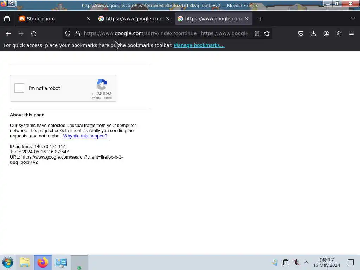The height and width of the screenshot is (270, 360).
Task: Close the active Google tab
Action: coord(247,19)
